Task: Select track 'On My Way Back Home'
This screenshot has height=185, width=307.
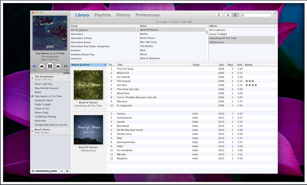Action: pos(192,130)
